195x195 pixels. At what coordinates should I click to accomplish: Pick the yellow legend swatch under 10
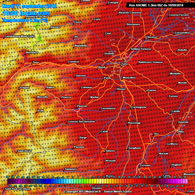[x=95, y=181]
